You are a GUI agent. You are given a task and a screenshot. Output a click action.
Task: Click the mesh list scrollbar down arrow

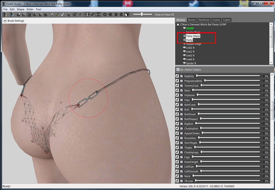click(x=271, y=63)
